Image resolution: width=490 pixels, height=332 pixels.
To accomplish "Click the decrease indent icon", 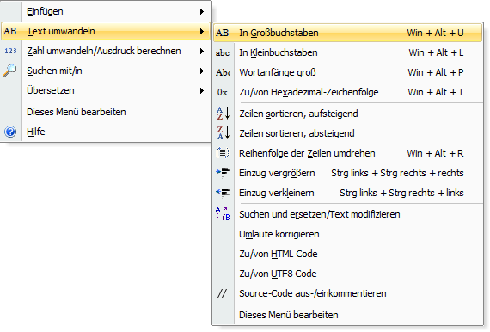I will (223, 193).
